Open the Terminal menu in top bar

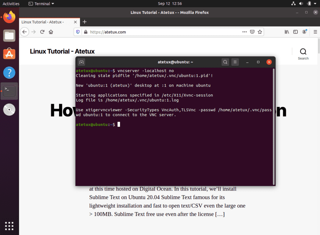point(41,3)
